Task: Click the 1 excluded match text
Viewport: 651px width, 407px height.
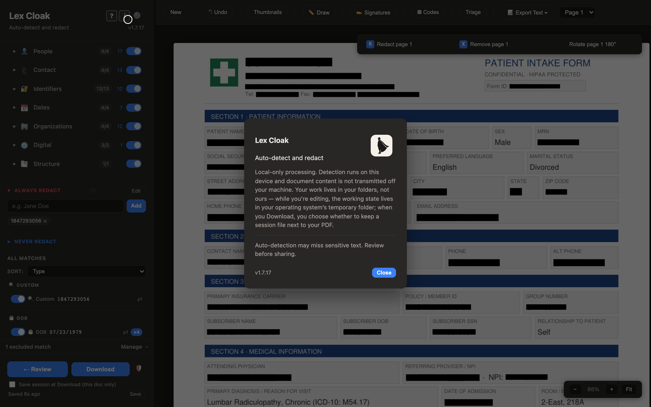Action: [x=28, y=347]
